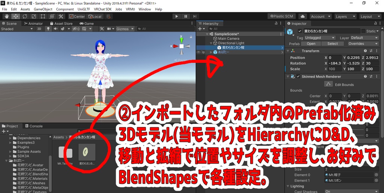The height and width of the screenshot is (193, 384).
Task: Select the Scale tool
Action: [x=34, y=16]
